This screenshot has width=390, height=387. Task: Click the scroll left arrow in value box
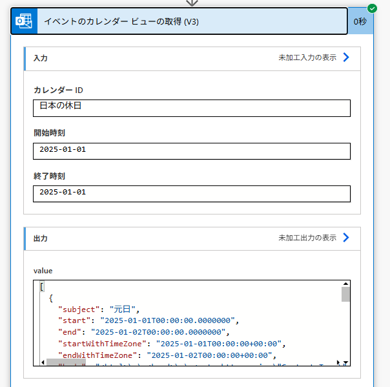[x=43, y=362]
